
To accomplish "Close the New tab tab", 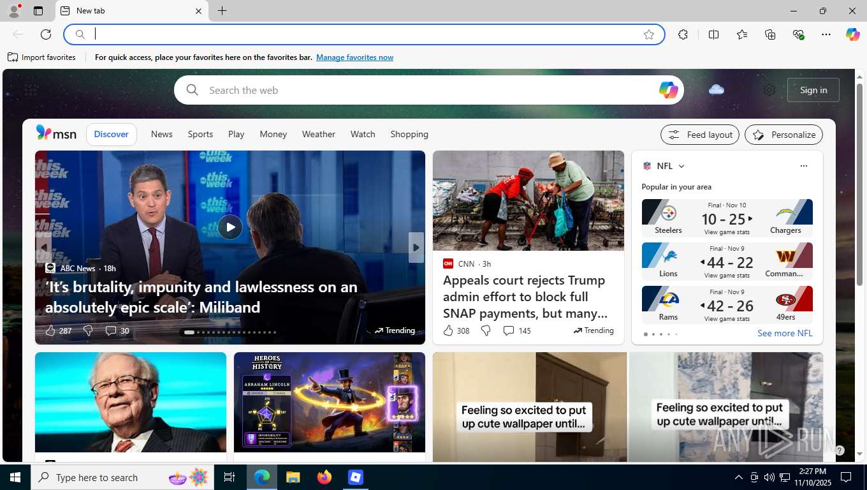I will pos(198,11).
